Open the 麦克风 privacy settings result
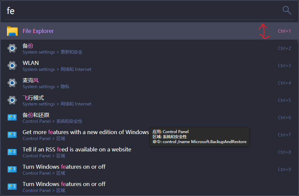 point(149,83)
